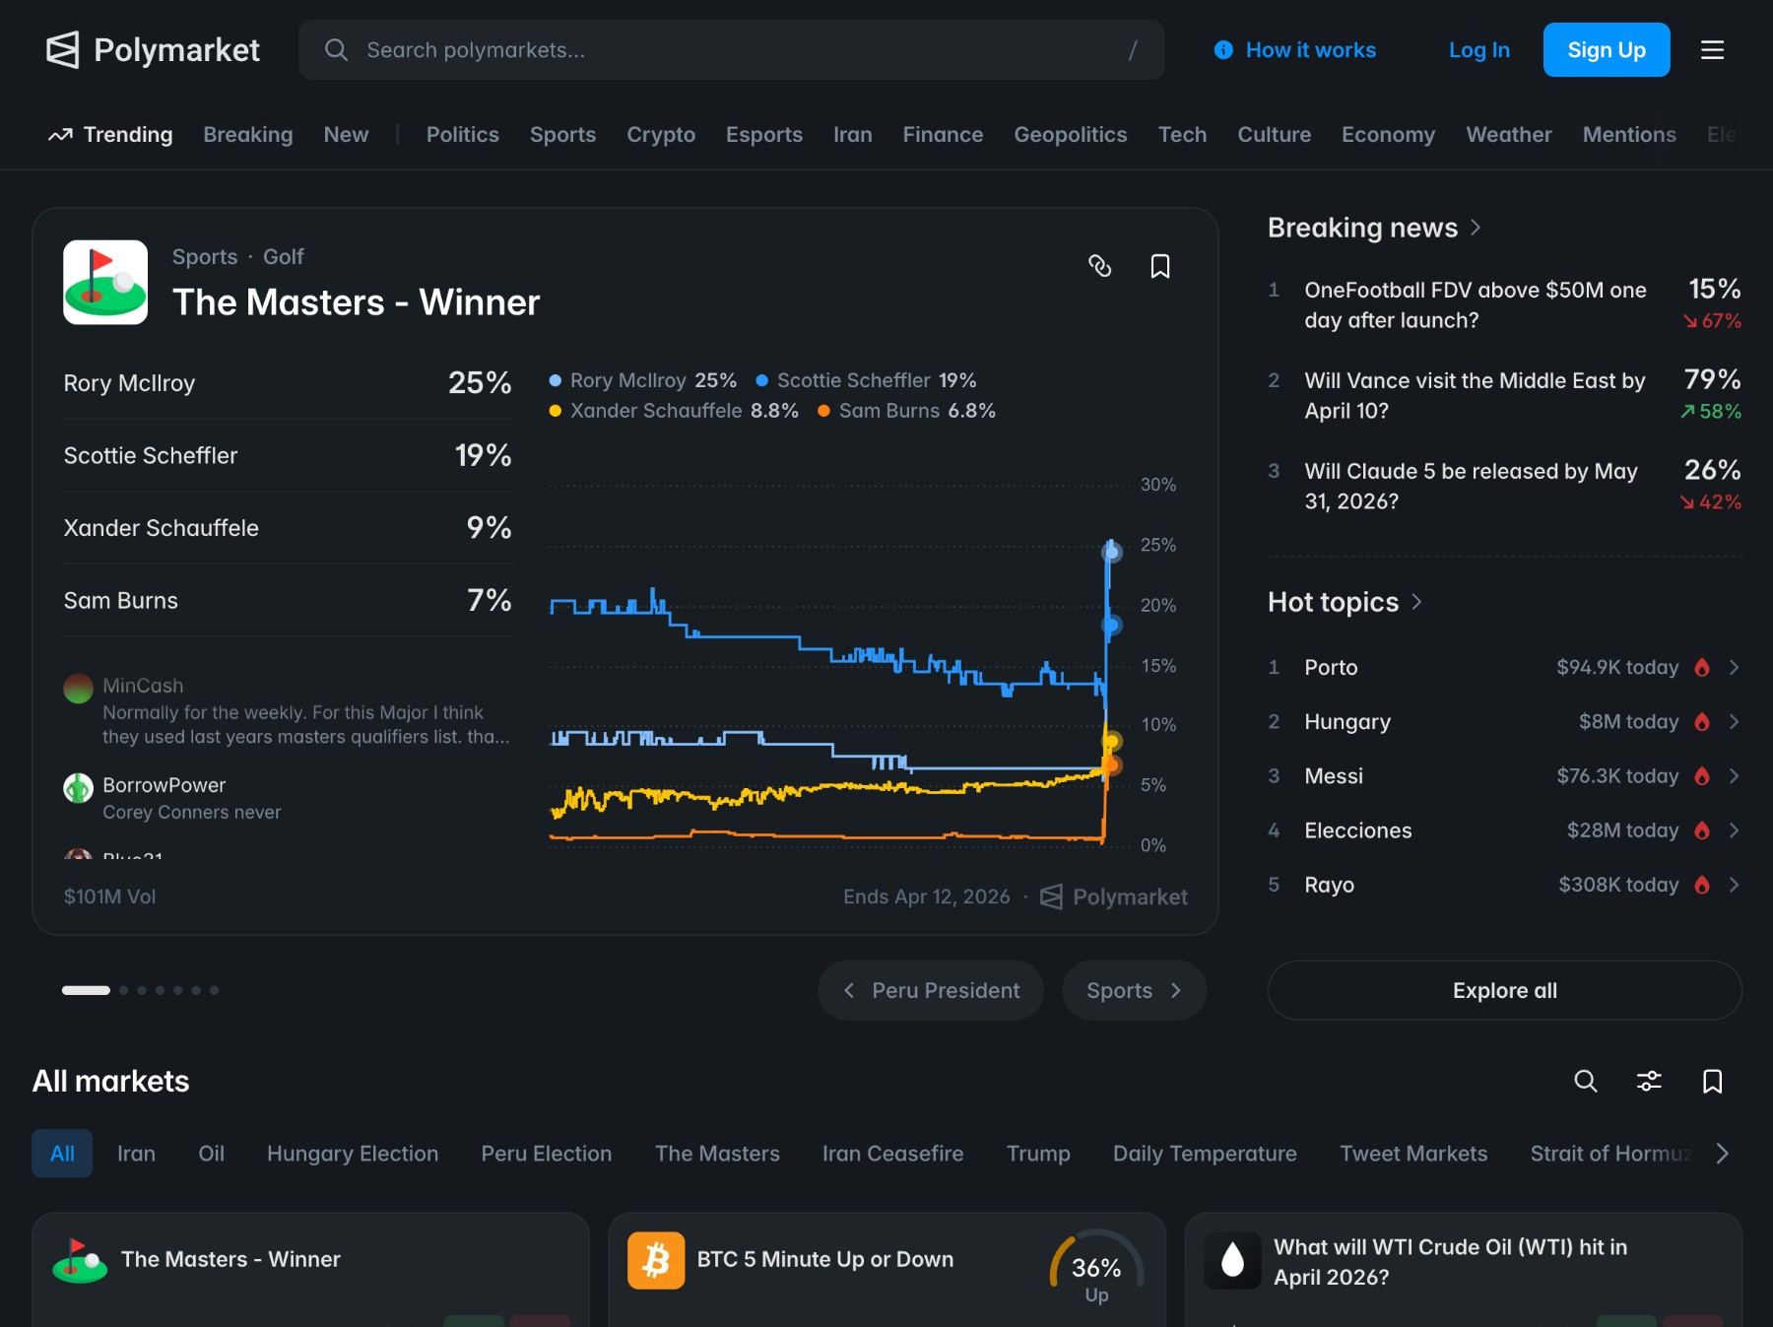
Task: Toggle the All markets bookmark filter
Action: click(1712, 1081)
